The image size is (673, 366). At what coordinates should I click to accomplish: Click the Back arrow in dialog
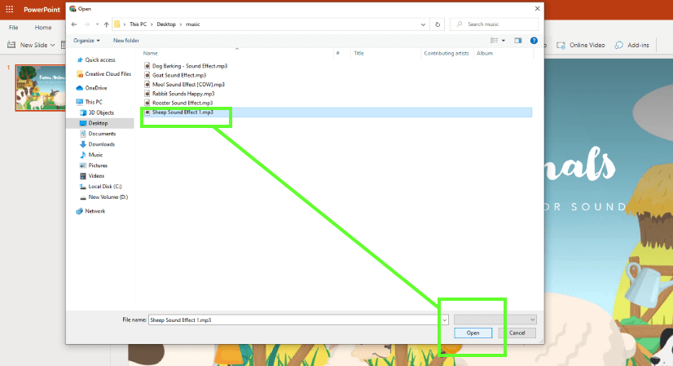[x=75, y=24]
